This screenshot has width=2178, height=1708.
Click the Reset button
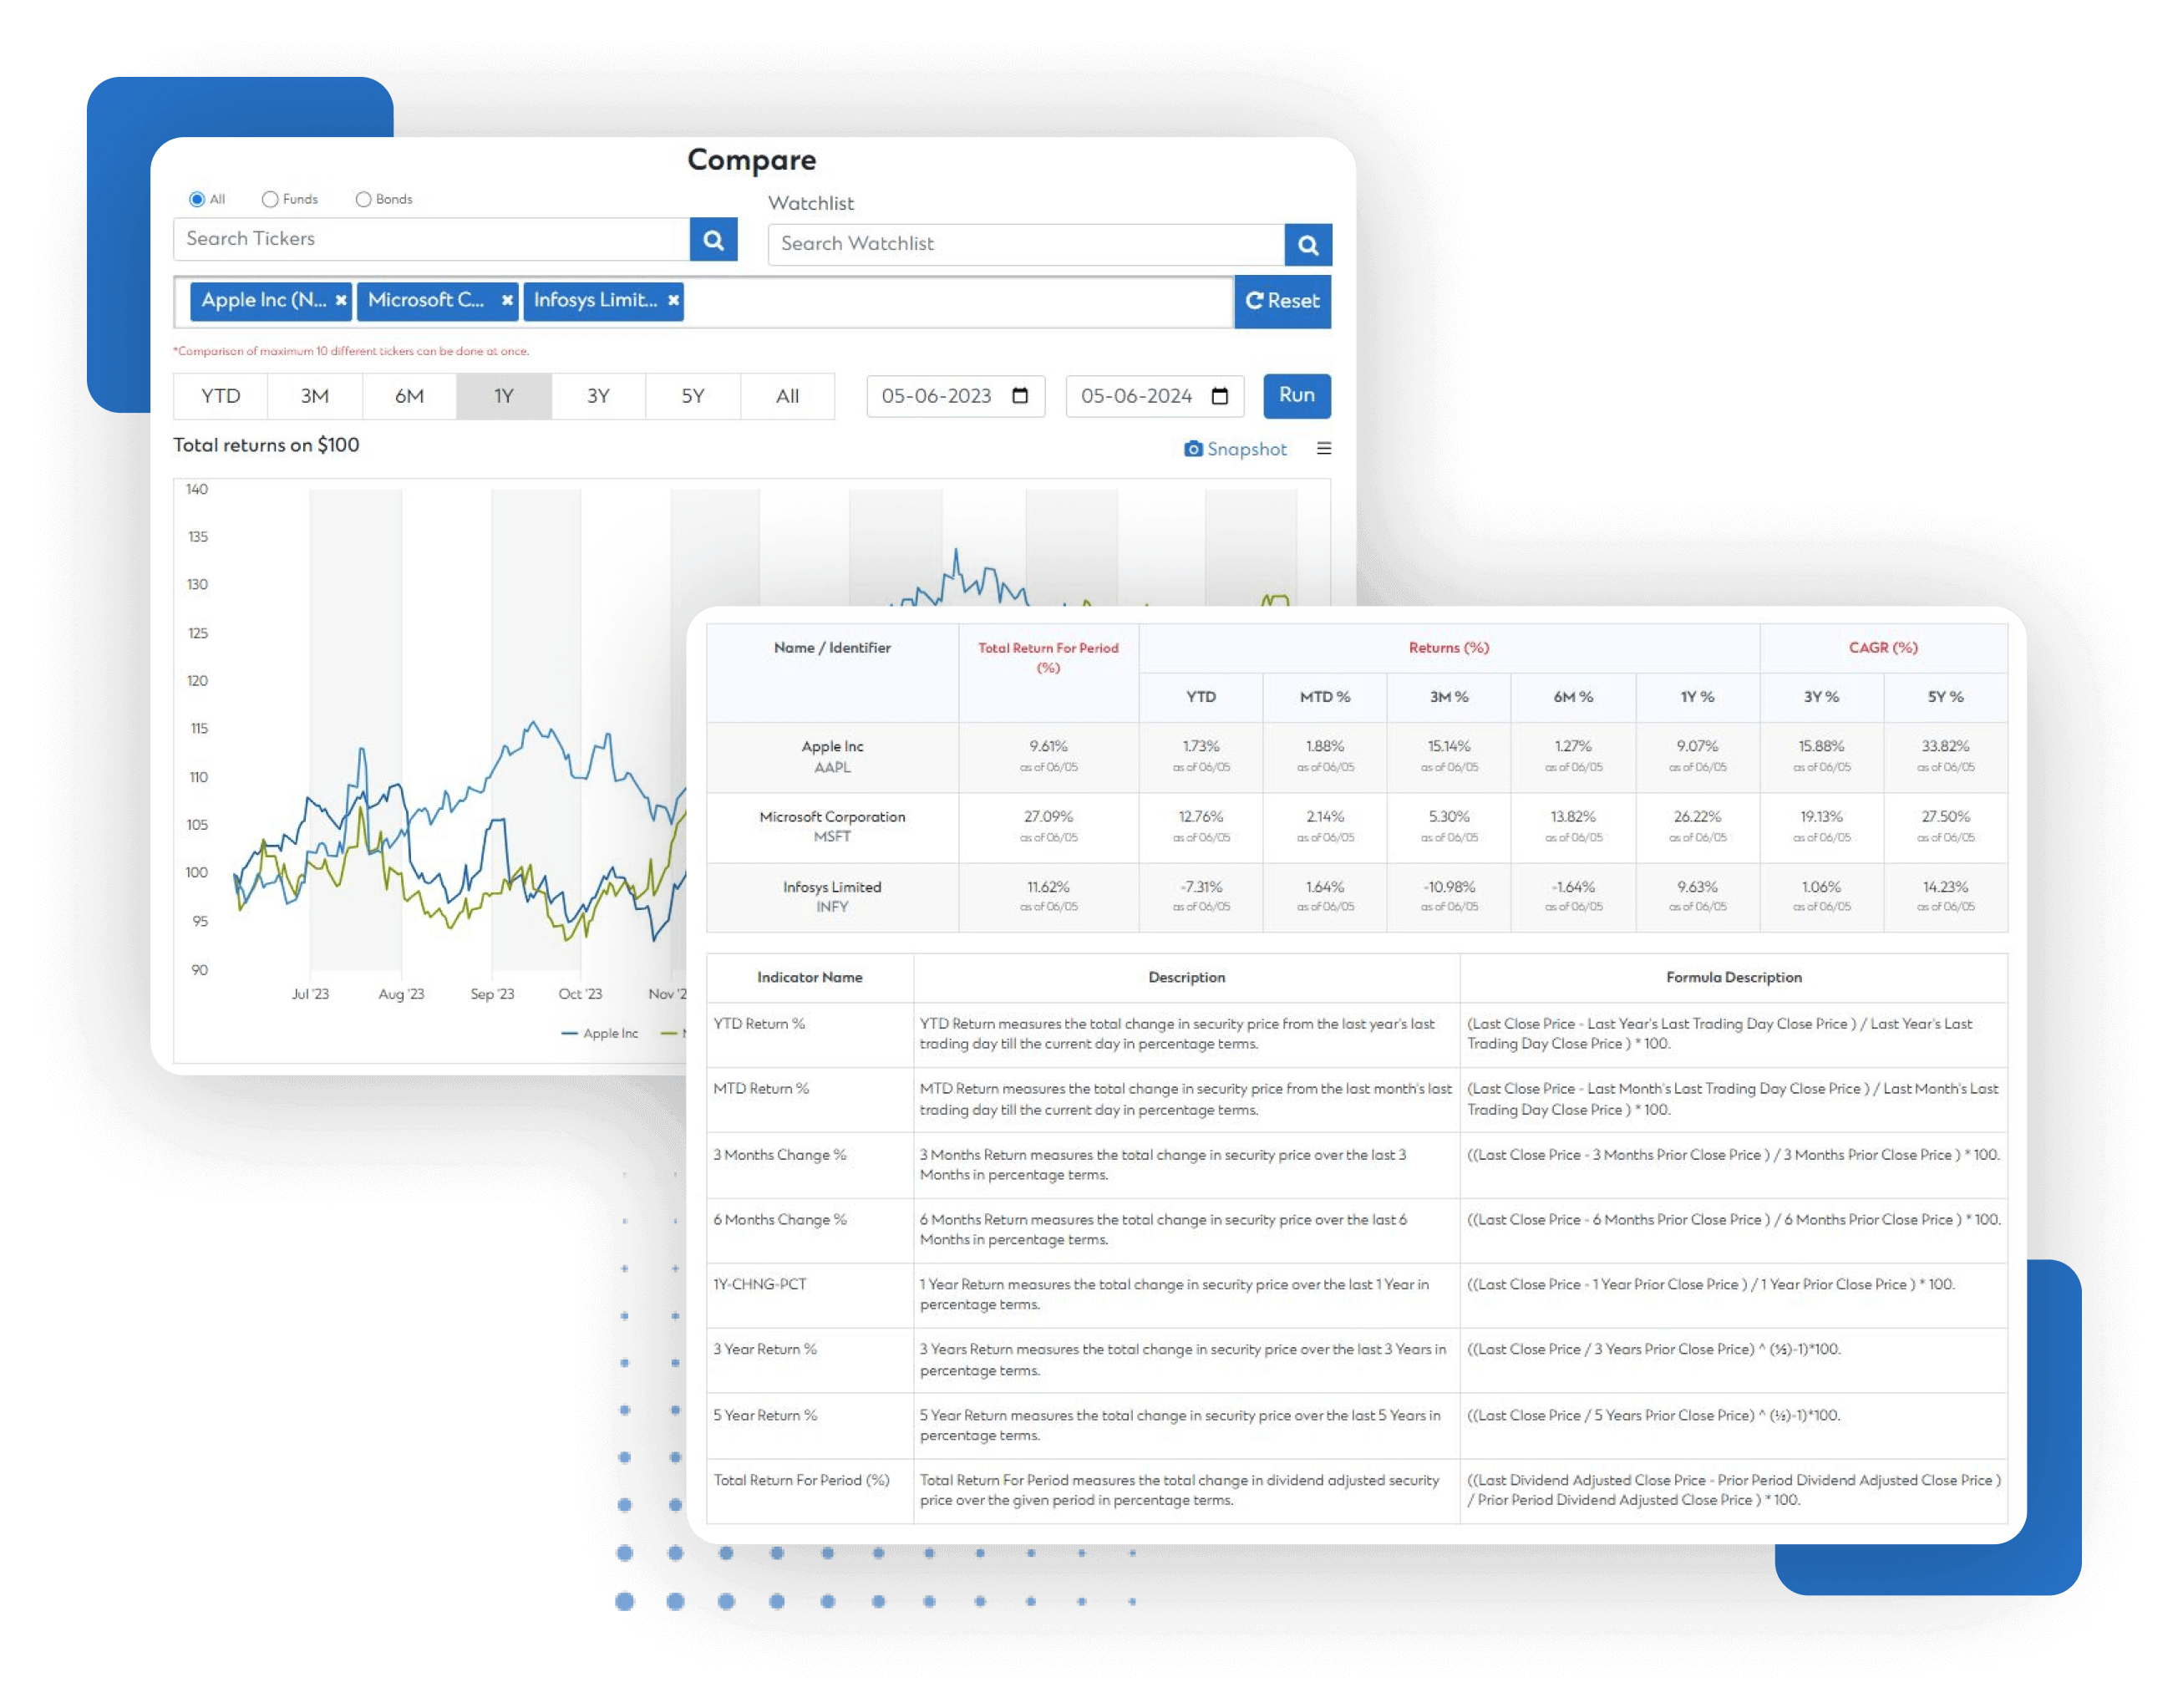[x=1282, y=301]
